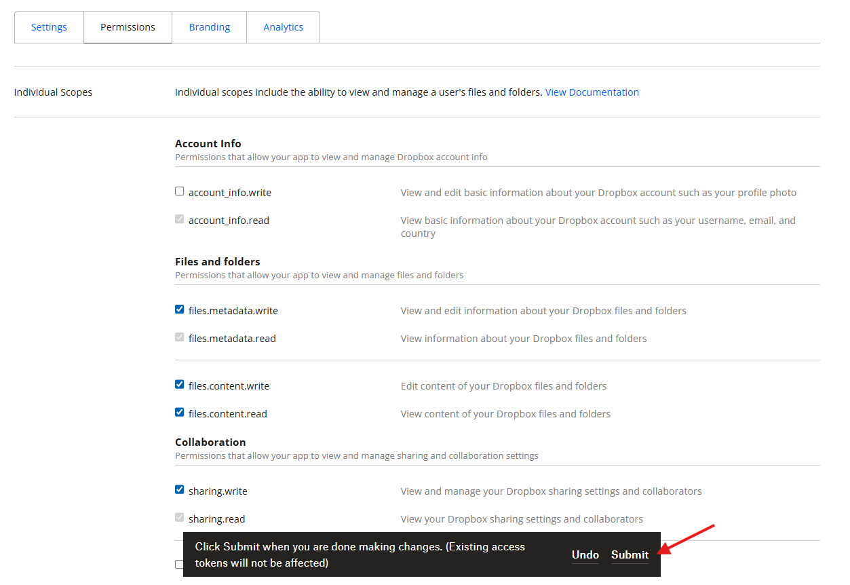Go to the Analytics tab
This screenshot has width=850, height=585.
(283, 27)
